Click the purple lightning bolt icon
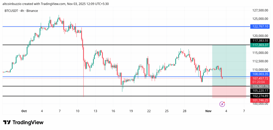 (x=222, y=104)
